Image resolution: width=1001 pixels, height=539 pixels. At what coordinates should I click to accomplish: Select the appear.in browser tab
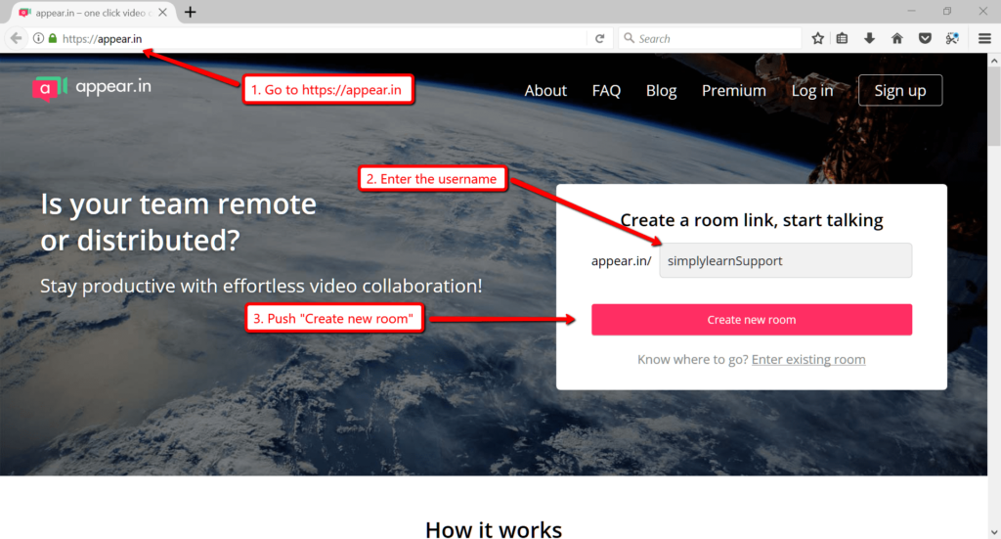pyautogui.click(x=88, y=12)
